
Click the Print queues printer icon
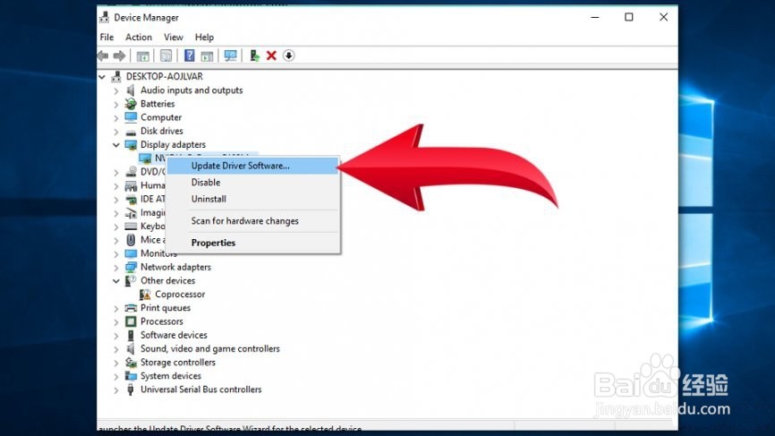pyautogui.click(x=131, y=308)
